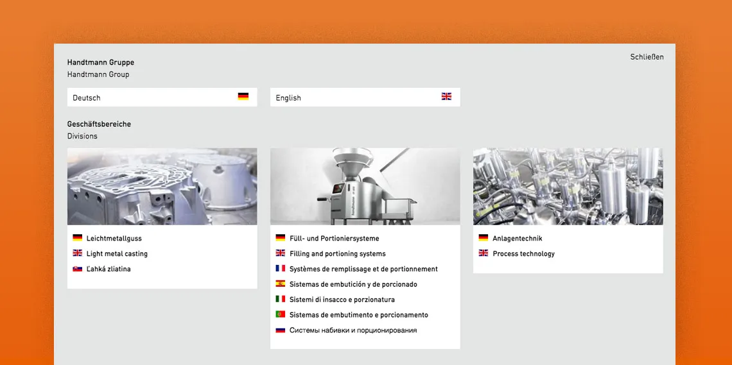Viewport: 732px width, 365px height.
Task: Click the UK flag beside Process technology
Action: [x=483, y=253]
